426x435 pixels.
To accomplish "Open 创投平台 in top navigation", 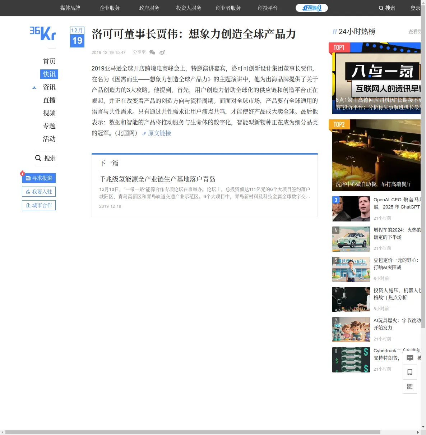I will point(268,8).
